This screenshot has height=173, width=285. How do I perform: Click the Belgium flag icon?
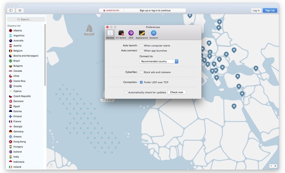(11, 51)
